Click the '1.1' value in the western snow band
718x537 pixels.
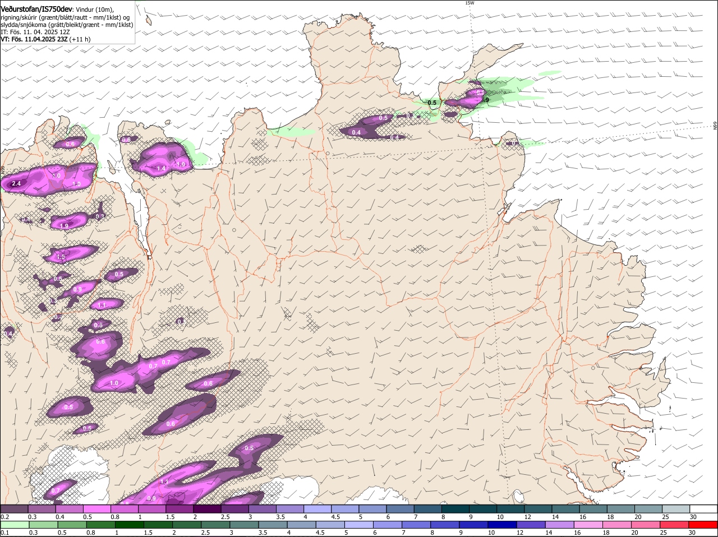[102, 305]
